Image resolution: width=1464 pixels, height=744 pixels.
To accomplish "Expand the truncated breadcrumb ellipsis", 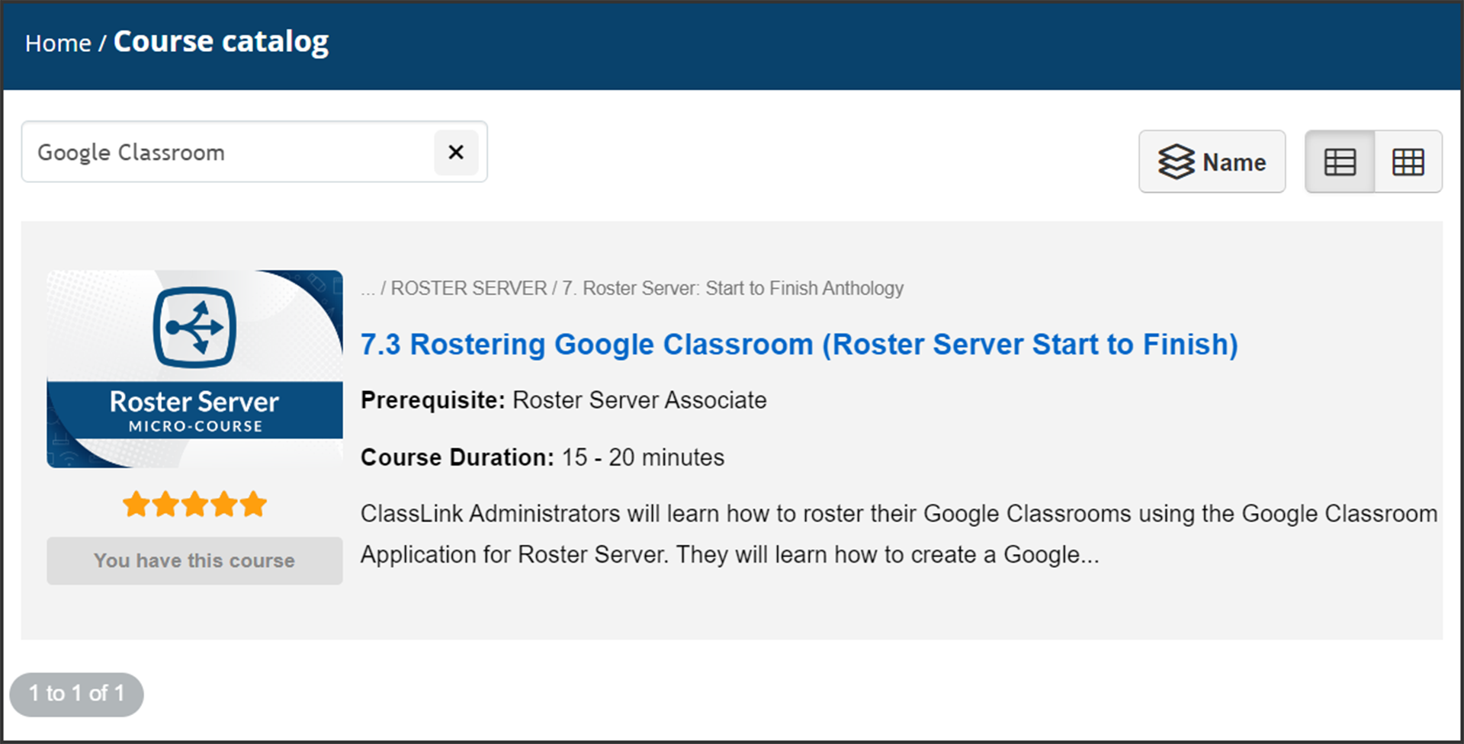I will [368, 288].
